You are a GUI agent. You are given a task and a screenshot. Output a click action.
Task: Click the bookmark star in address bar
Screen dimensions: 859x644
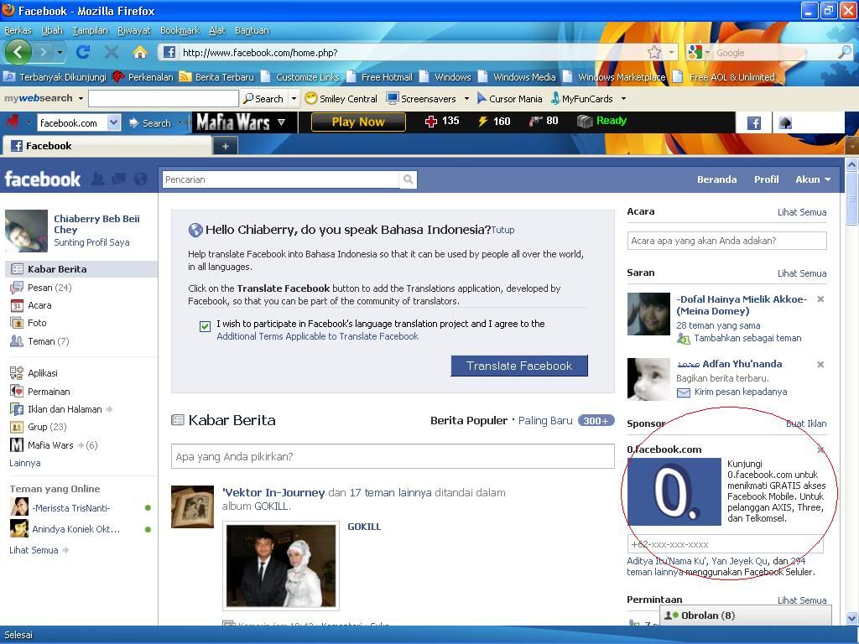(654, 52)
